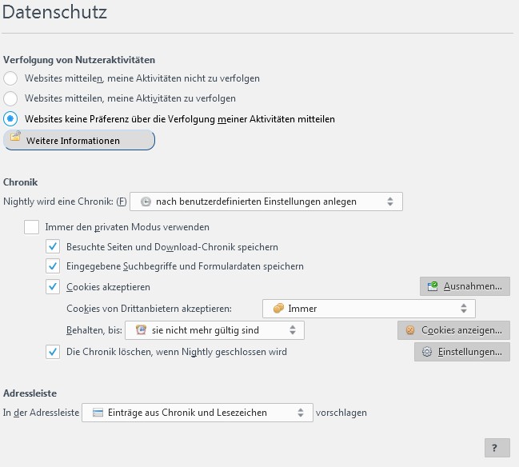Click the cookie icon on Cookies anzeigen
This screenshot has width=519, height=467.
point(410,330)
